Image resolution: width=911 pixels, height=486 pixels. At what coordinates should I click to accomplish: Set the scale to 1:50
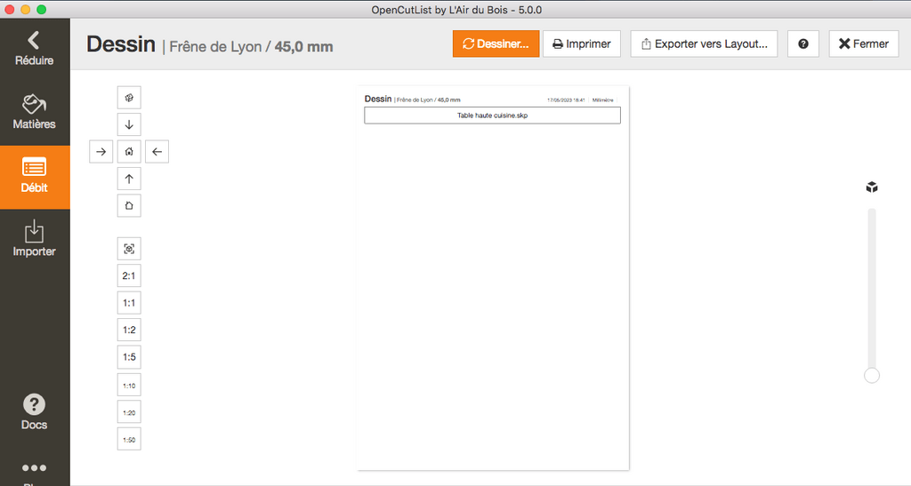(x=129, y=439)
